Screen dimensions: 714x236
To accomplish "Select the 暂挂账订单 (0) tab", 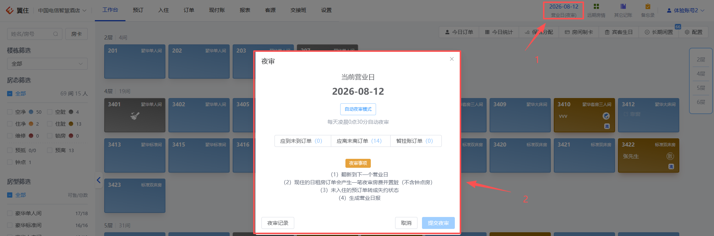I will coord(416,141).
